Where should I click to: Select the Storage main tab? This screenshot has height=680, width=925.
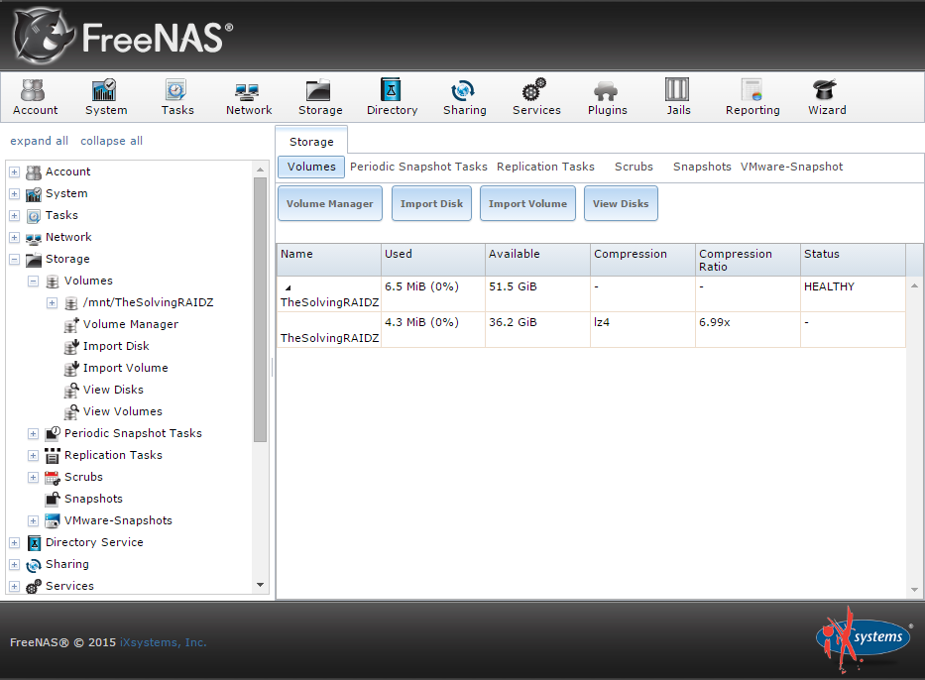click(311, 142)
